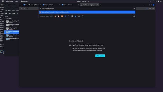Reload the current browser page
The height and width of the screenshot is (92, 163).
28,8
